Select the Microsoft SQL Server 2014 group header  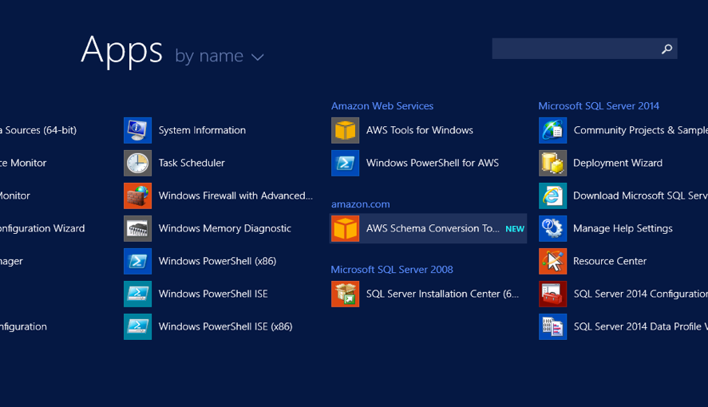(599, 106)
